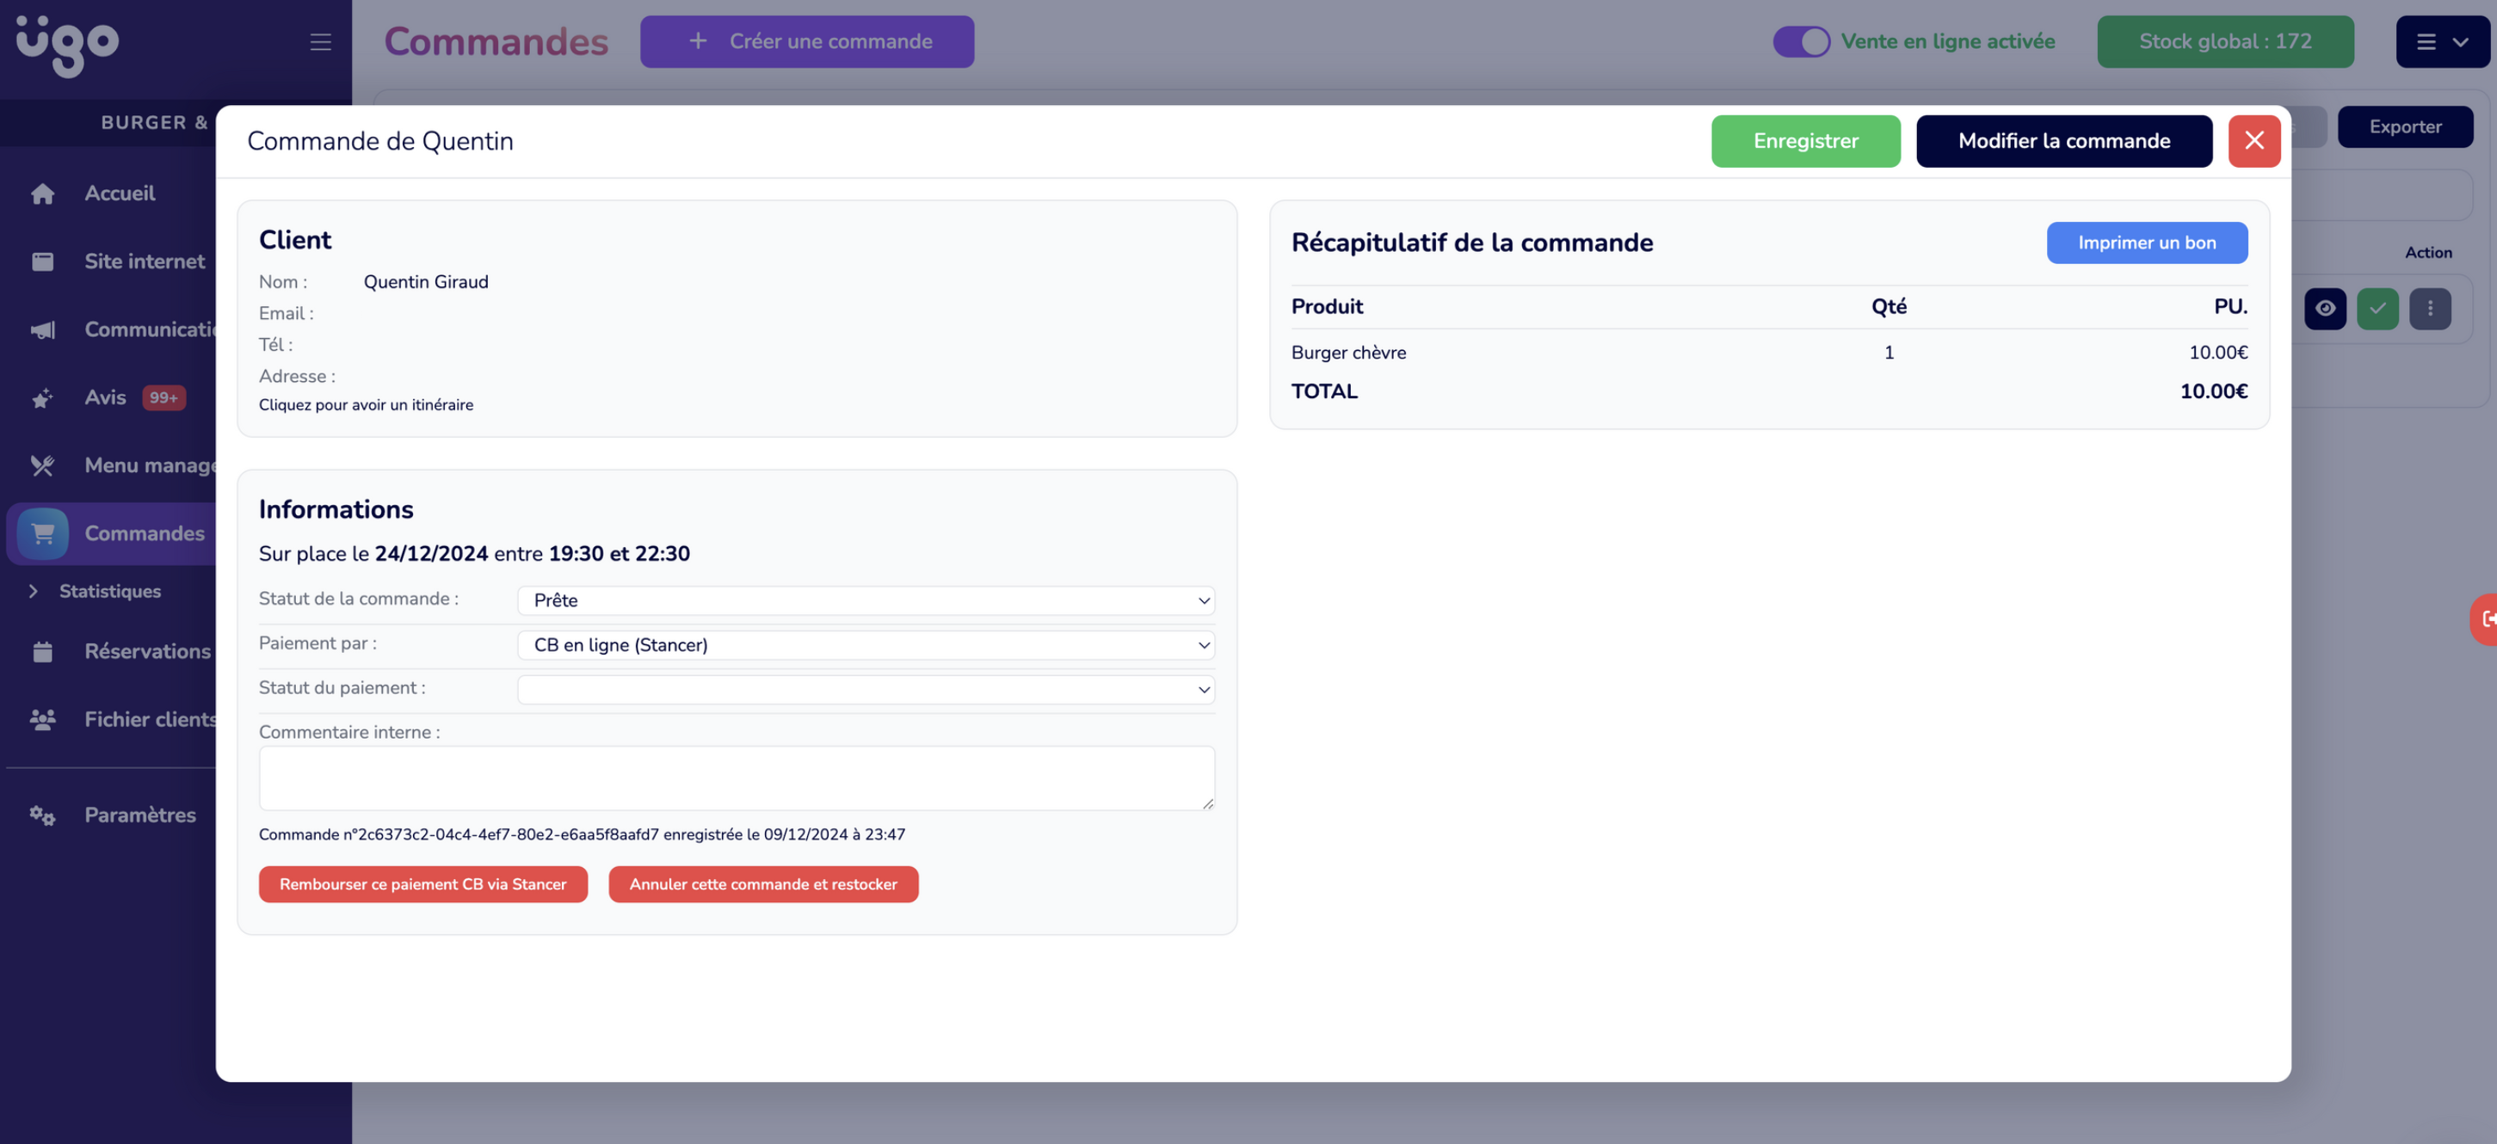The image size is (2497, 1144).
Task: Click Imprimer un bon button
Action: [x=2146, y=243]
